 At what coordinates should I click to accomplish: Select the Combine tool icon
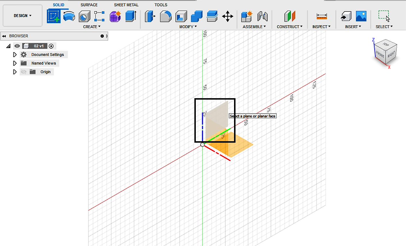coord(197,16)
